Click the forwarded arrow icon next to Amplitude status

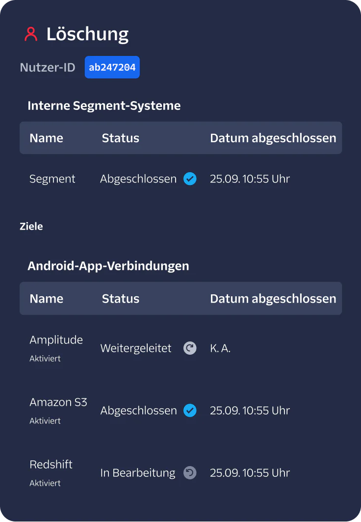point(189,348)
